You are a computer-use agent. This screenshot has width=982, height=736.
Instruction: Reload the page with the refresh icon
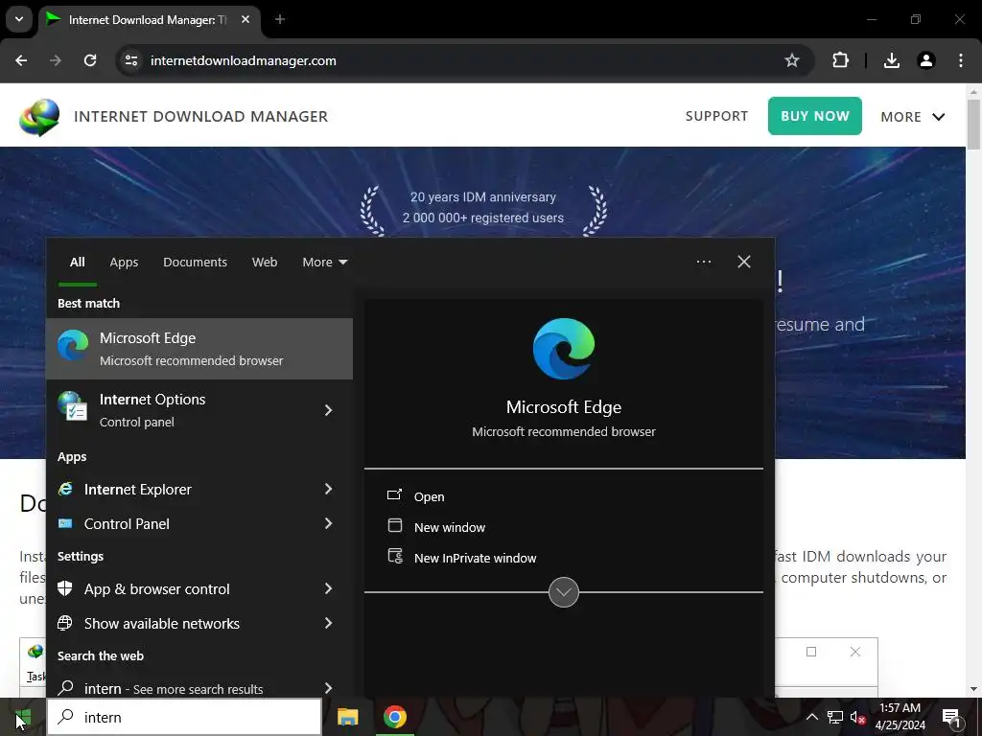[x=90, y=60]
